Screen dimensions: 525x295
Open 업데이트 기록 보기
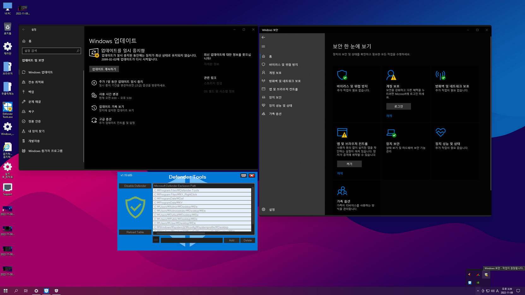pyautogui.click(x=113, y=108)
